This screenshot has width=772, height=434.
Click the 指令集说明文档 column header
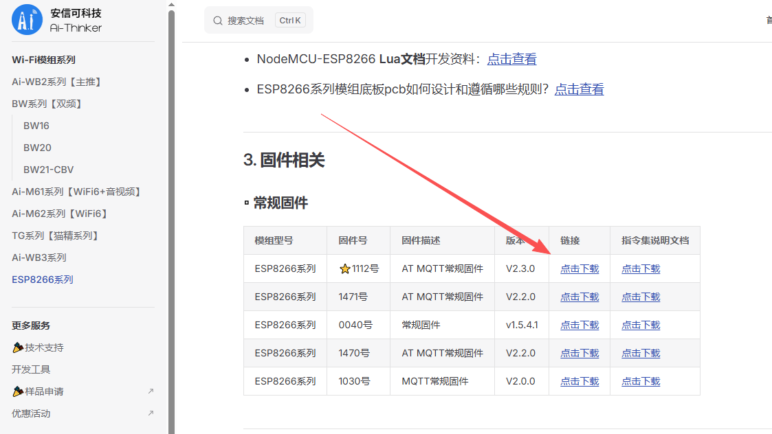(x=655, y=240)
